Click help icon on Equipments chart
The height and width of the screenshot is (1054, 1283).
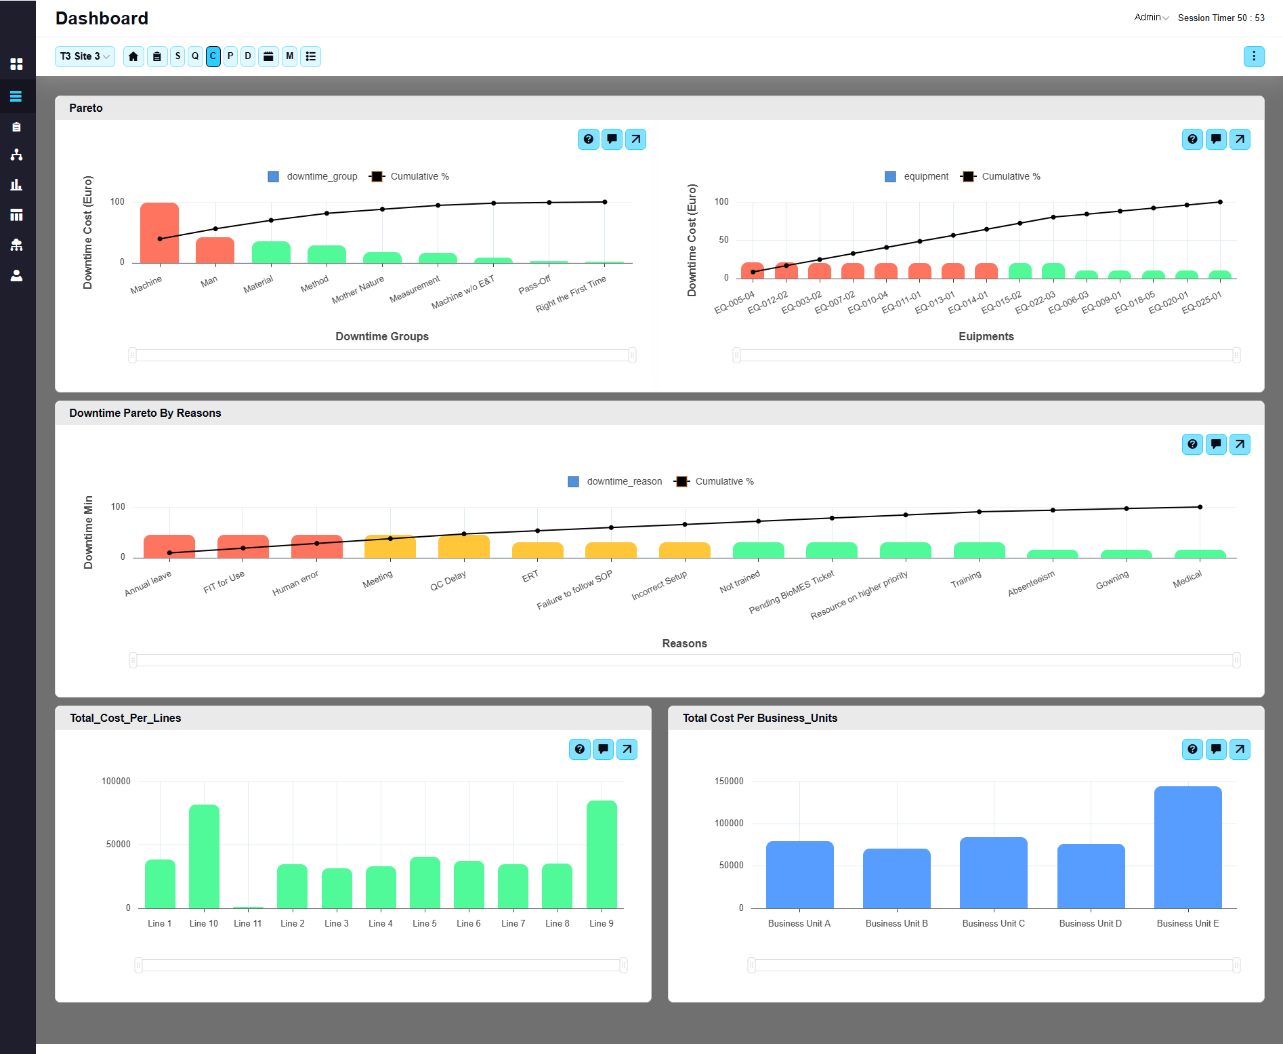[x=1193, y=139]
